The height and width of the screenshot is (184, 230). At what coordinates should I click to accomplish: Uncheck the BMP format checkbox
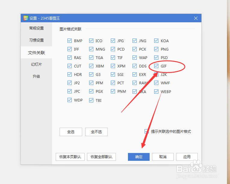[x=70, y=41]
